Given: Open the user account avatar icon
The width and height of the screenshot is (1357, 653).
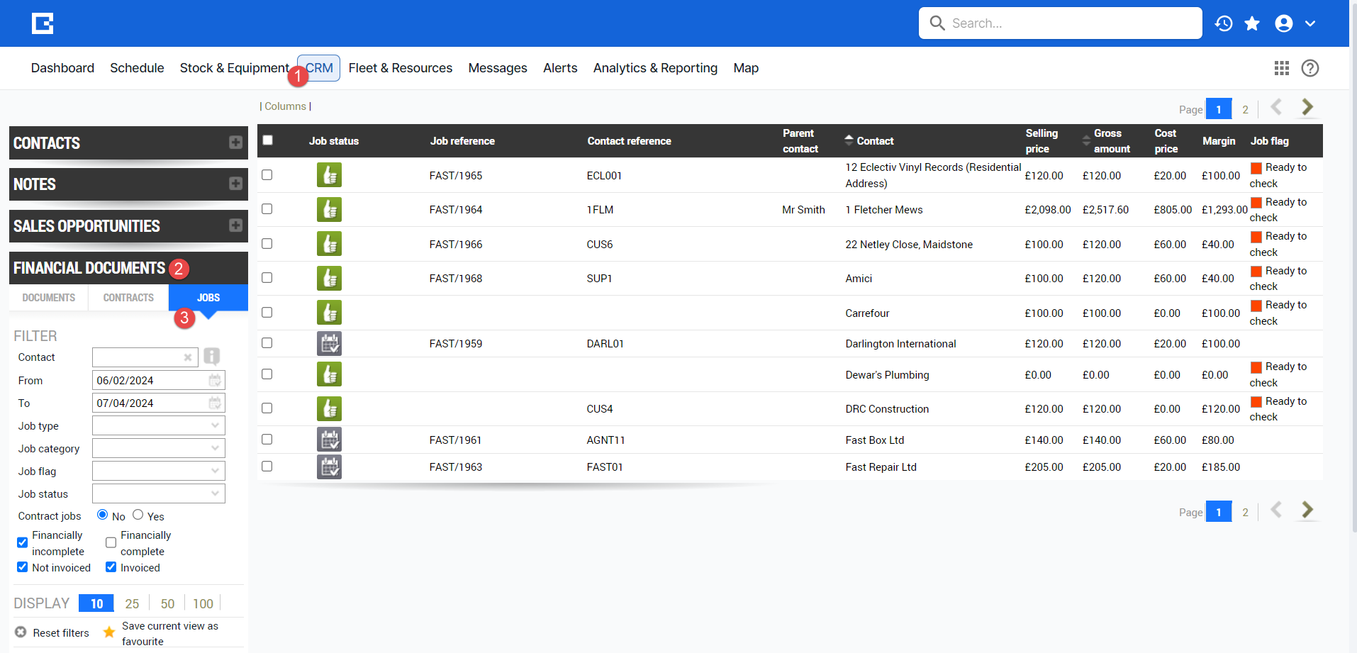Looking at the screenshot, I should pos(1284,23).
